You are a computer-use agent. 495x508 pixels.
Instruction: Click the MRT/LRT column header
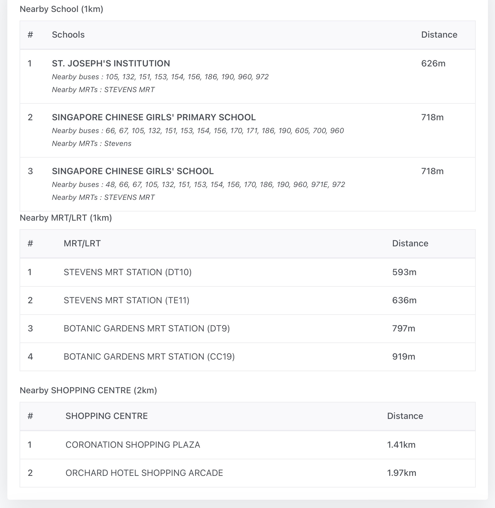point(82,243)
